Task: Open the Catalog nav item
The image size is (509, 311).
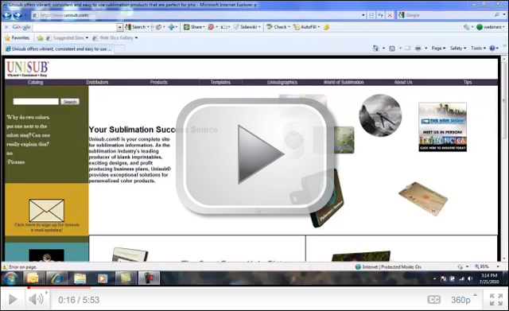Action: pos(35,83)
